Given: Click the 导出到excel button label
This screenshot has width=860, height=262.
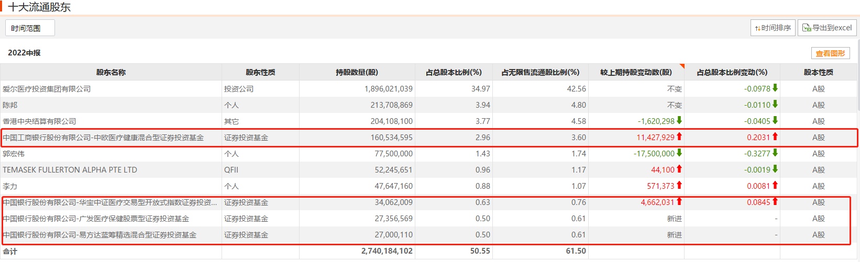Looking at the screenshot, I should pyautogui.click(x=832, y=28).
